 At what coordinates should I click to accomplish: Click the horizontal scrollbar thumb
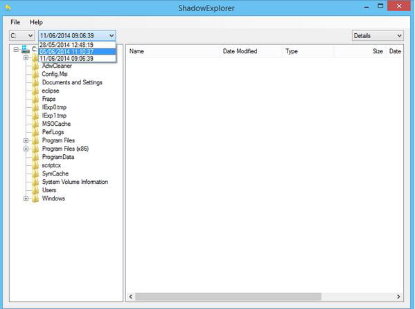point(228,297)
